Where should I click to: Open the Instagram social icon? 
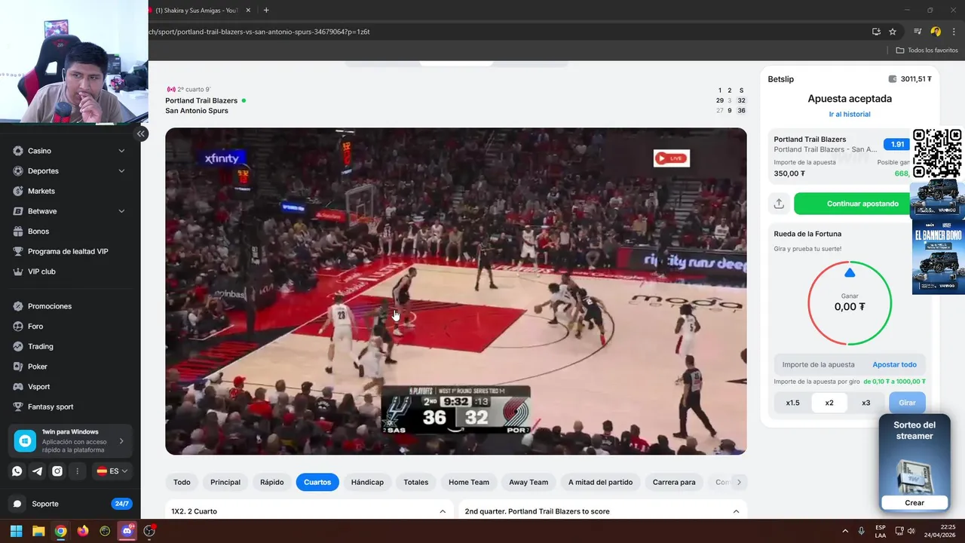(57, 471)
